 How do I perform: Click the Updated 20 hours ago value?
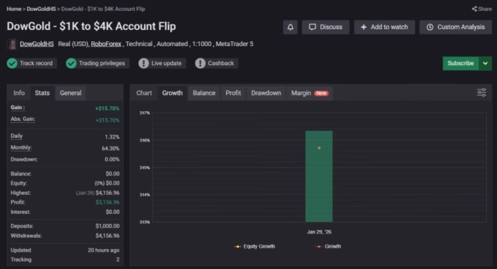(104, 250)
